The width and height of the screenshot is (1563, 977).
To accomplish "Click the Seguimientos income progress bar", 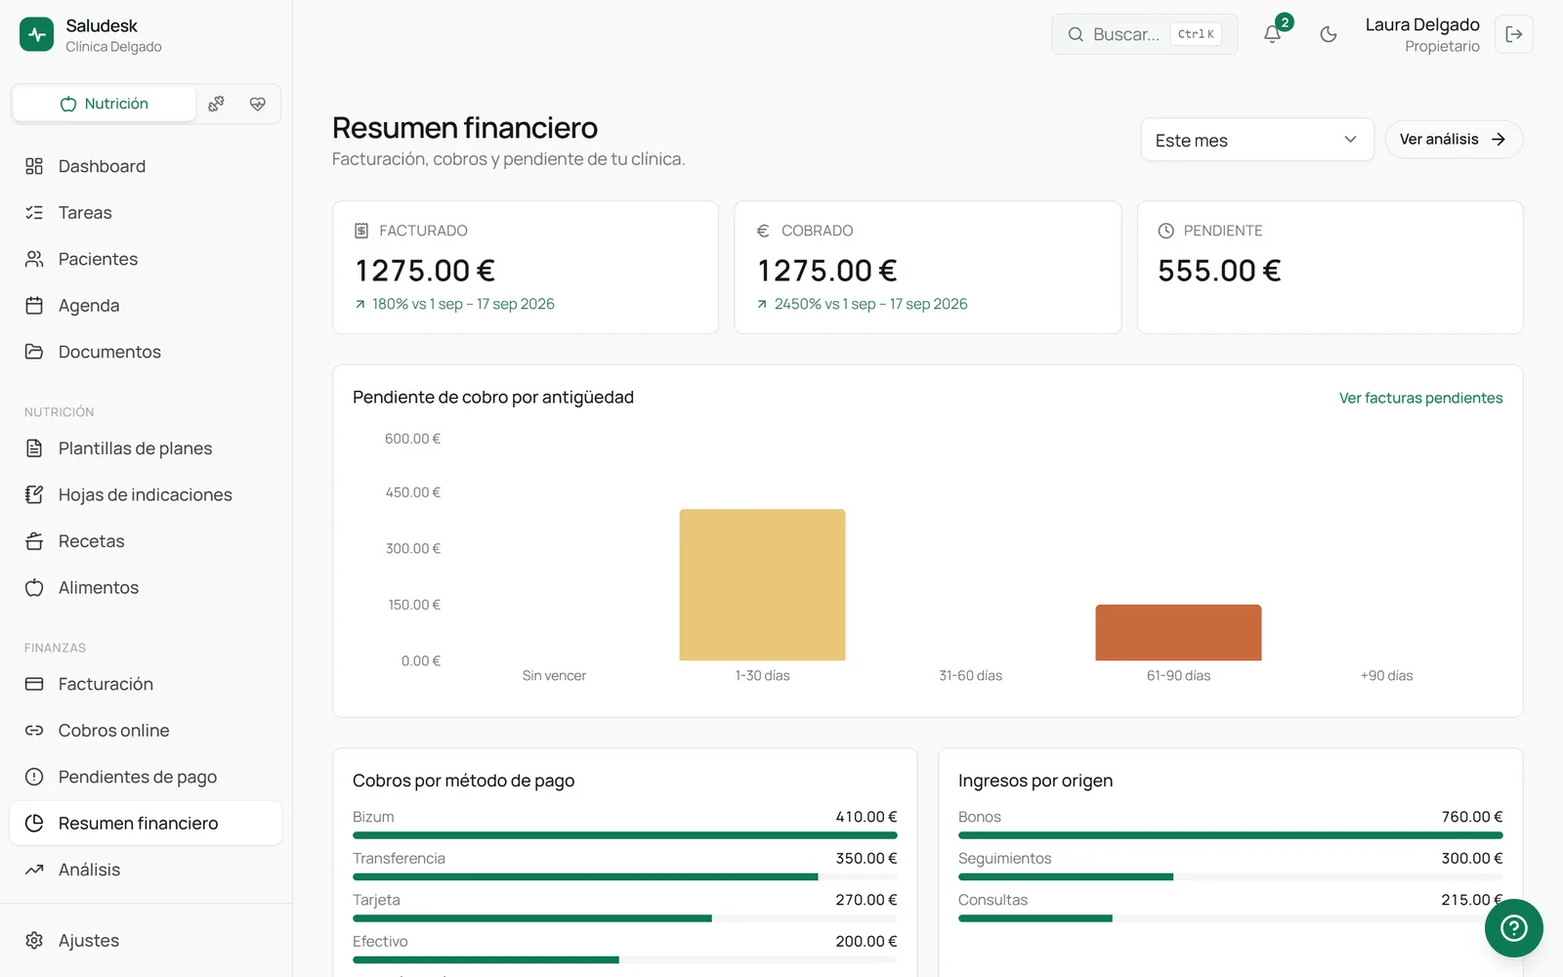I will (x=1230, y=876).
